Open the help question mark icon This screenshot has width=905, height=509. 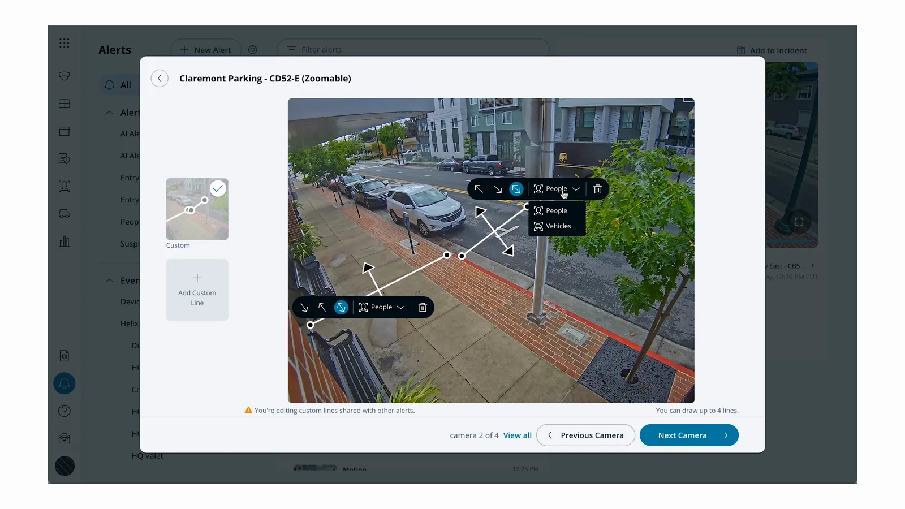pyautogui.click(x=64, y=411)
